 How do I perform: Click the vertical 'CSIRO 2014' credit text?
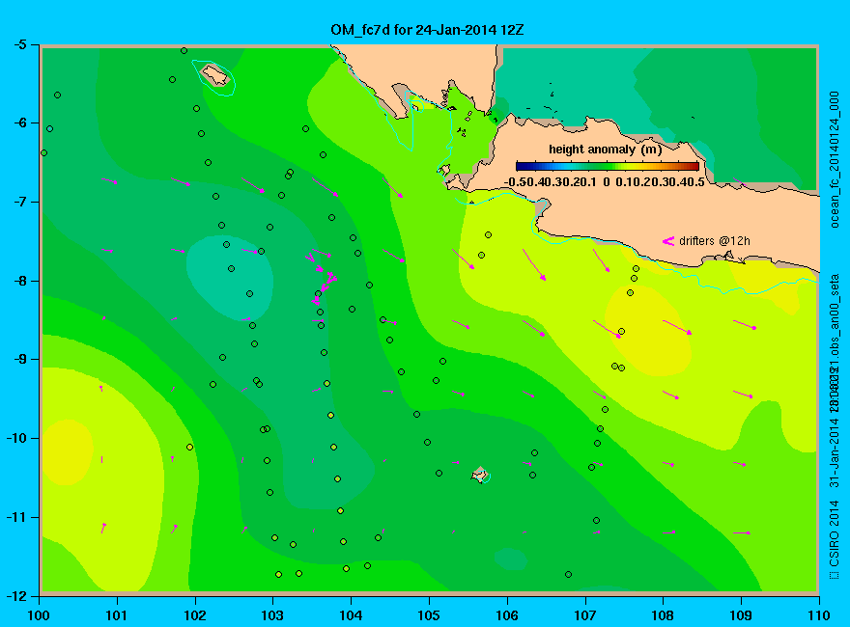coord(835,532)
